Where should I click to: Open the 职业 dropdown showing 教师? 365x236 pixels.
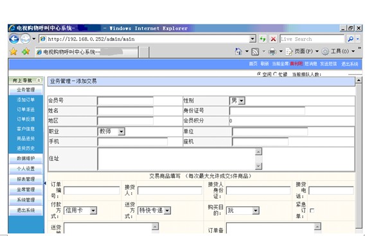coord(111,131)
